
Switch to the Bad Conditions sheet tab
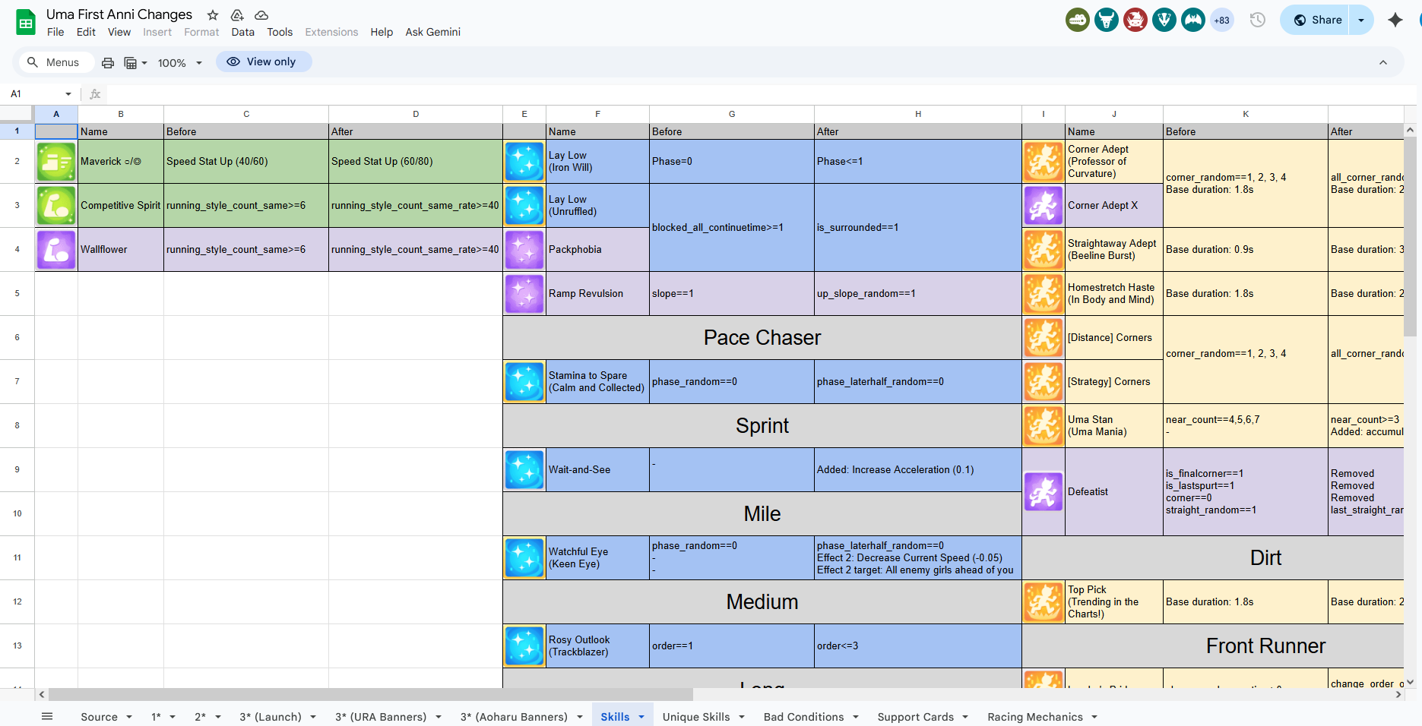click(804, 717)
